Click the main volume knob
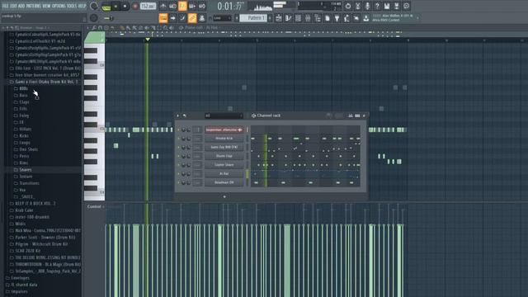This screenshot has width=528, height=297. tap(94, 6)
